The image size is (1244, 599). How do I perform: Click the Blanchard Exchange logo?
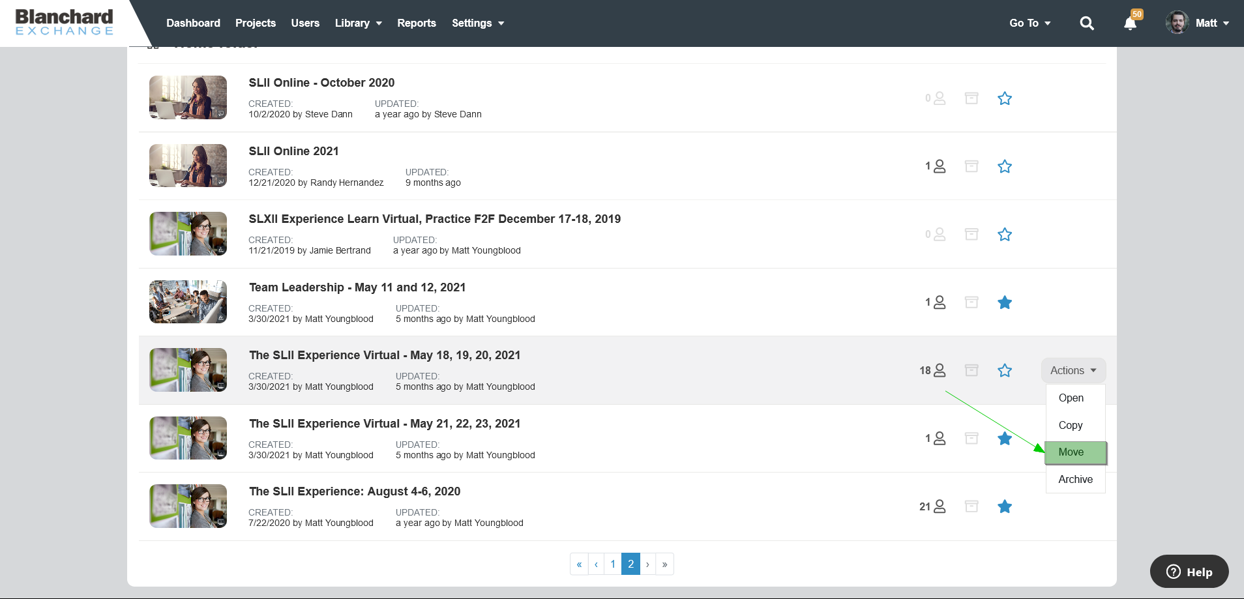[x=64, y=22]
